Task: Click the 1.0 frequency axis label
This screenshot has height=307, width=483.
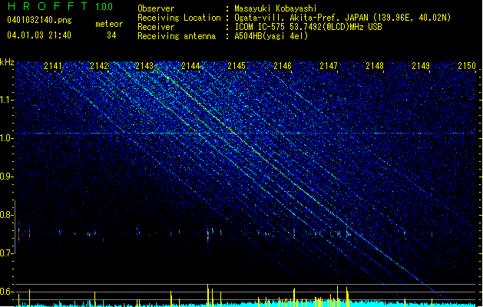Action: tap(6, 138)
